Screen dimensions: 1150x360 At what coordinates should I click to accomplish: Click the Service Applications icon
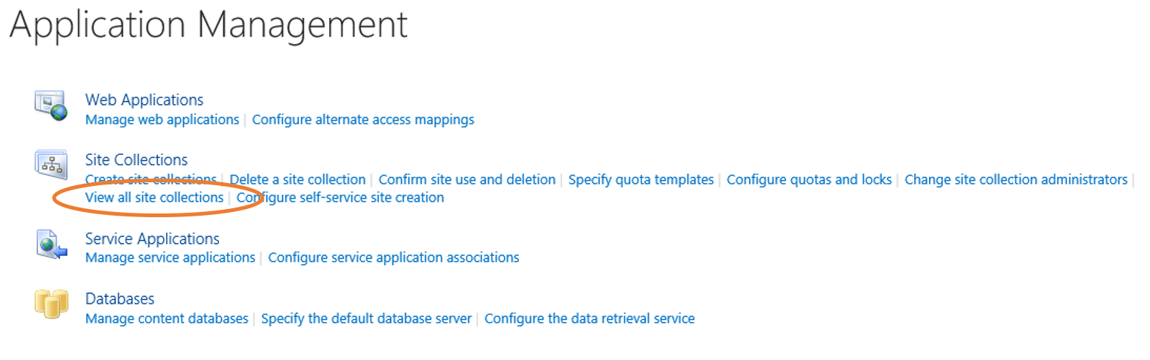[x=51, y=244]
